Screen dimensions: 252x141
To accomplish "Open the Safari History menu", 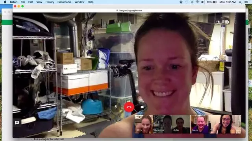I will [50, 2].
